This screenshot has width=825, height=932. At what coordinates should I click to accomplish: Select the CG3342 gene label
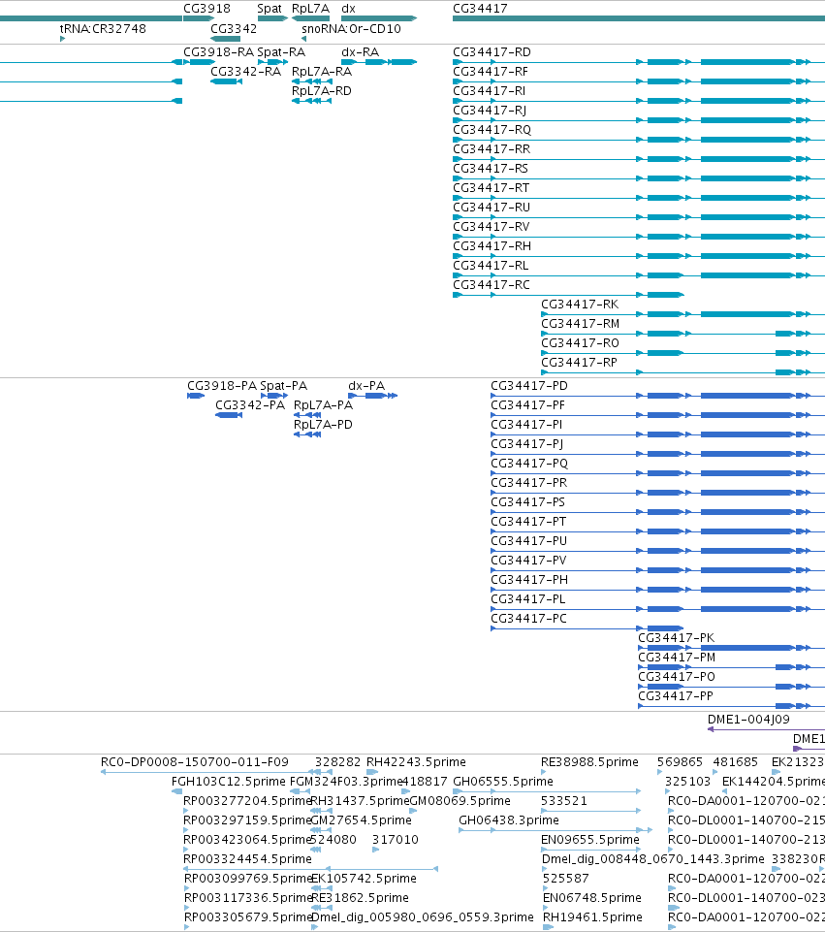234,29
